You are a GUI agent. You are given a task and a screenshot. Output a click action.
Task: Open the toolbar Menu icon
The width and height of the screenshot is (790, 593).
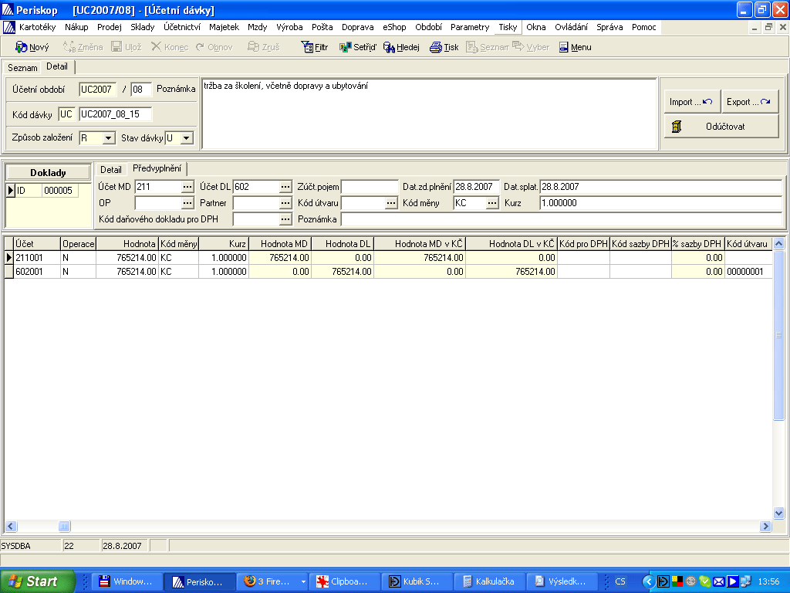[x=564, y=47]
